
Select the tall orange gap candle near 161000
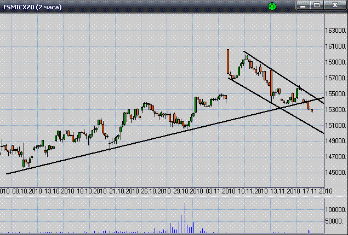click(x=228, y=62)
